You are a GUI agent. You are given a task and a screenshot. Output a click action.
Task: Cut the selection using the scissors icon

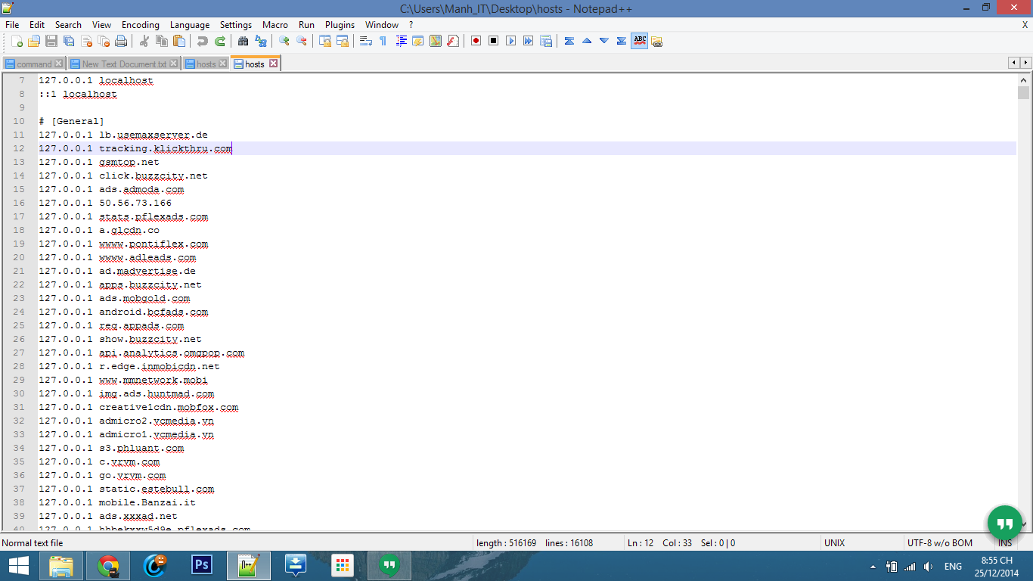tap(144, 41)
